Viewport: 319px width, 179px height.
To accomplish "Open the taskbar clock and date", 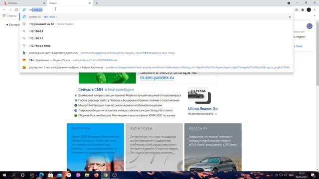I will pos(302,175).
